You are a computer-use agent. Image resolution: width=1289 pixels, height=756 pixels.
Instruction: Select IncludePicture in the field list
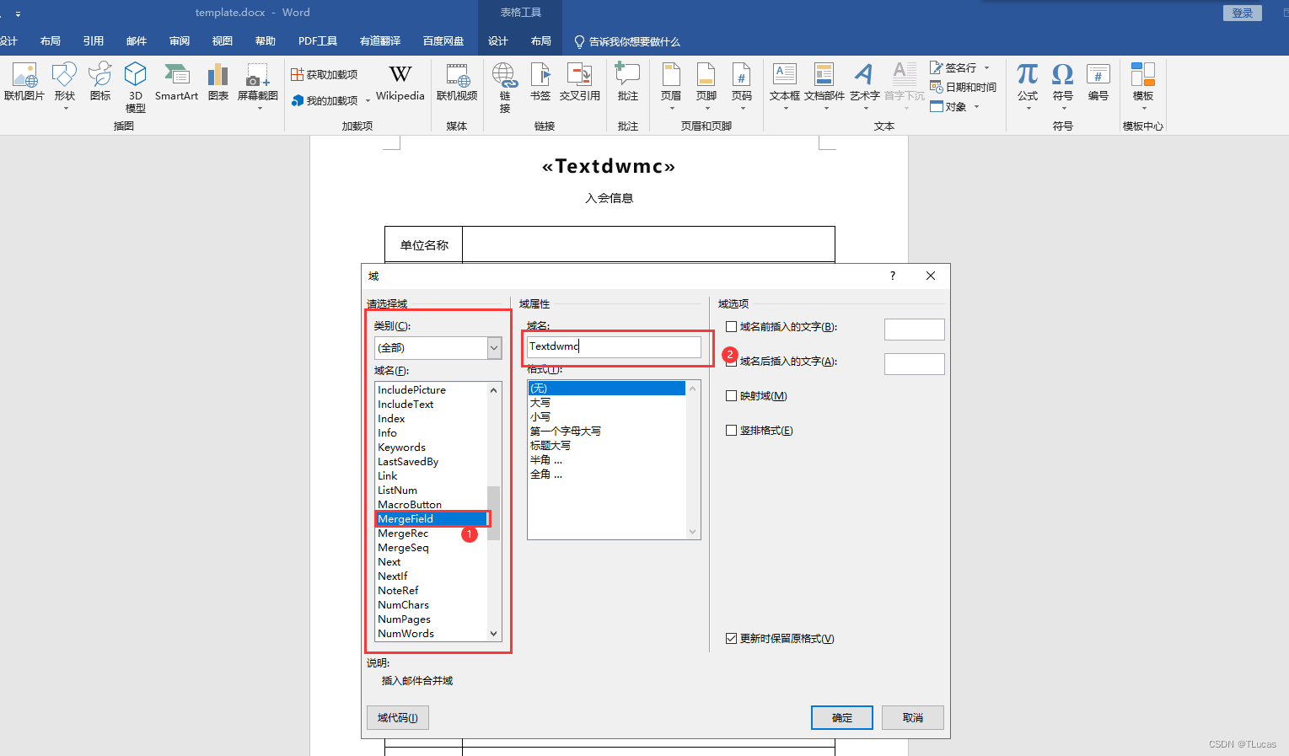pos(432,390)
